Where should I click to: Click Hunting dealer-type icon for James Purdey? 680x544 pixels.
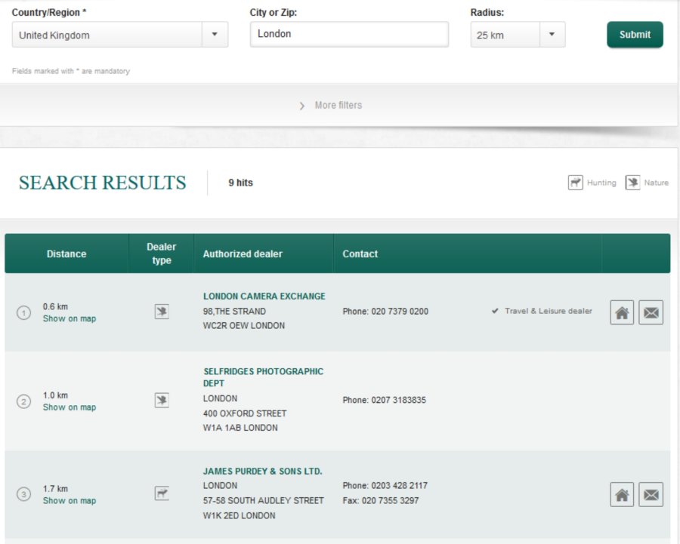pyautogui.click(x=162, y=493)
